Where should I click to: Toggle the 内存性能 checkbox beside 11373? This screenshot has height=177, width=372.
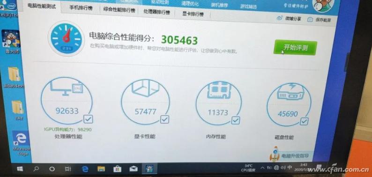(236, 120)
